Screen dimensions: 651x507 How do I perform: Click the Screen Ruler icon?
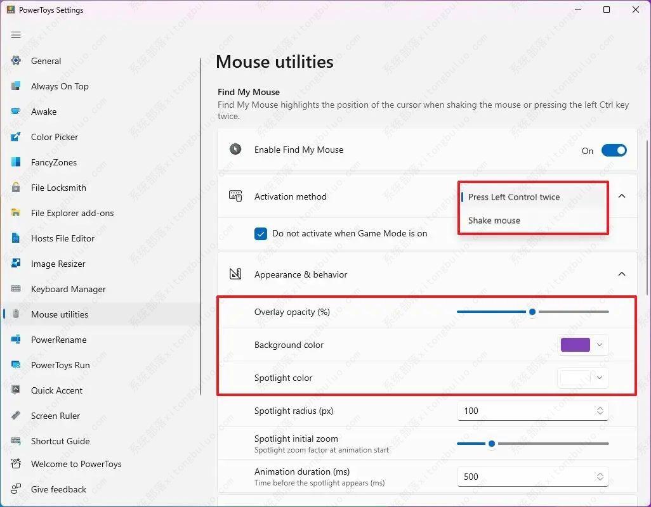[16, 416]
